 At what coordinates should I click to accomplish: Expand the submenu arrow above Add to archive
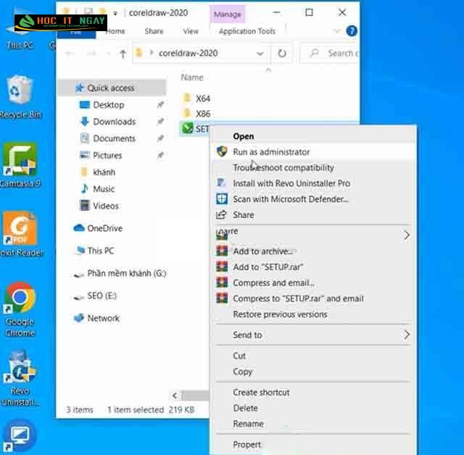(x=407, y=235)
